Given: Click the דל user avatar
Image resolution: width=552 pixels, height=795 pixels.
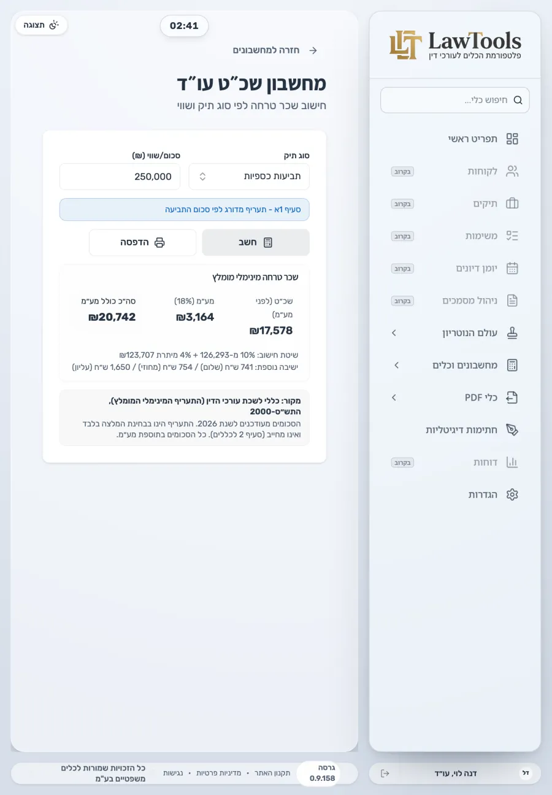Looking at the screenshot, I should (x=526, y=773).
